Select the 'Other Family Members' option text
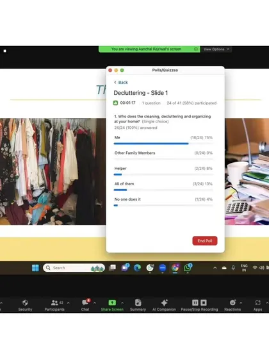Screen dimensions: 269x359 [134, 153]
